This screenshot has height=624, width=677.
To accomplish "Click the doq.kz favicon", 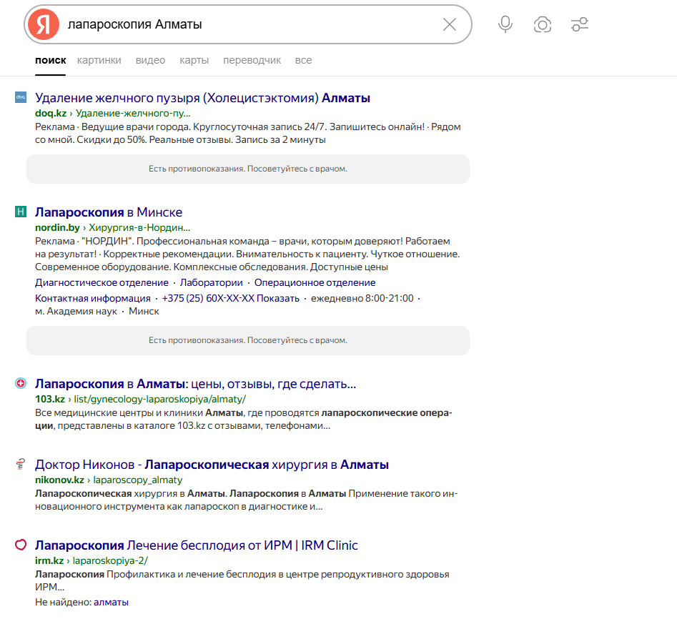I will click(21, 97).
